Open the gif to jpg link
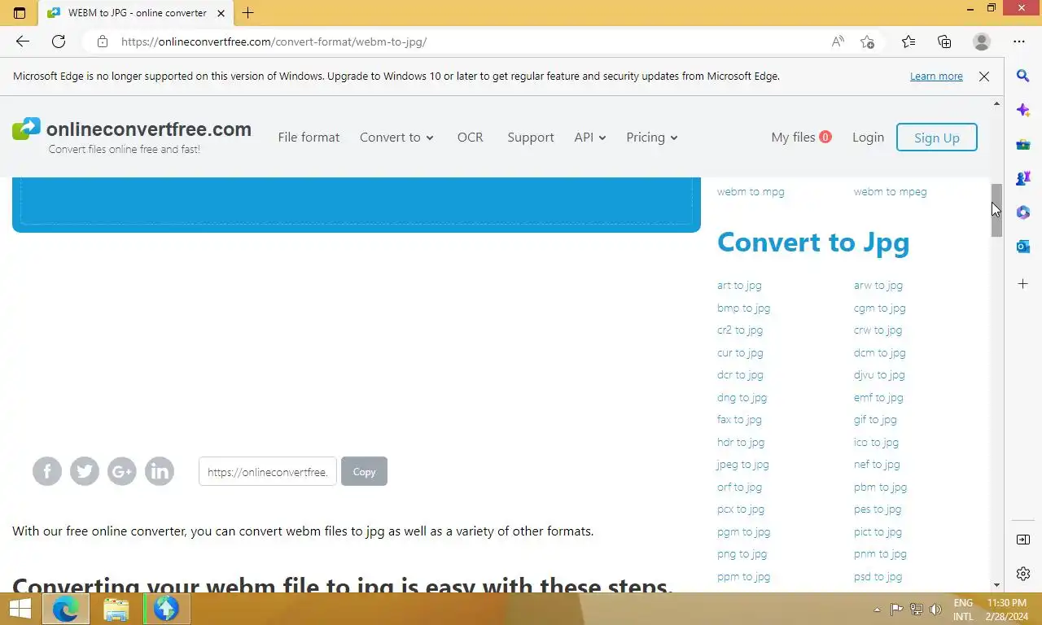This screenshot has height=625, width=1042. click(x=875, y=420)
